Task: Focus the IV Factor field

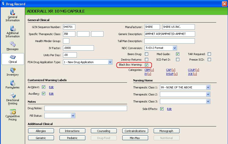Action: click(x=78, y=48)
